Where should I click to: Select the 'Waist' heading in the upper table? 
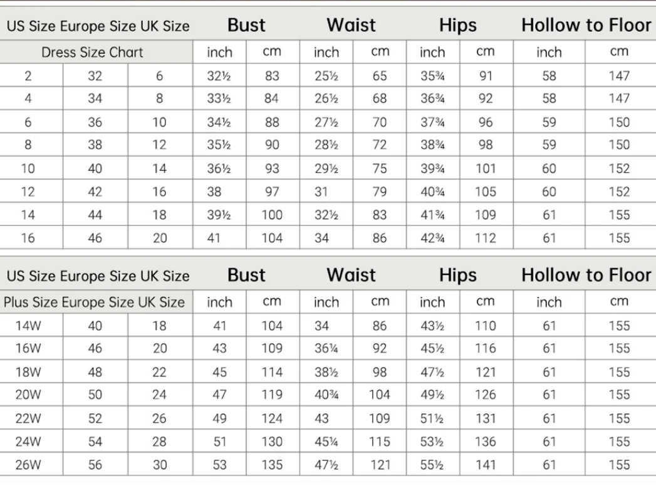coord(351,25)
